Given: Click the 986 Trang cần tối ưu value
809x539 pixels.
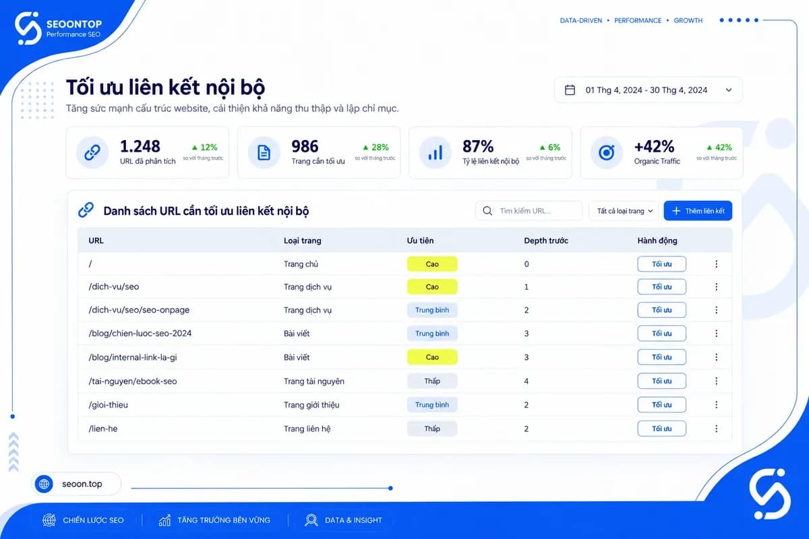Looking at the screenshot, I should (x=305, y=146).
